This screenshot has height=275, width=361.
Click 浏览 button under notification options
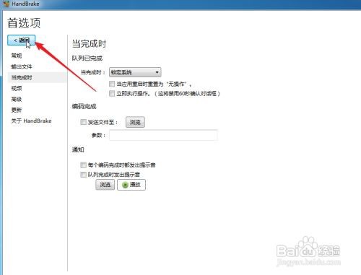coord(105,185)
